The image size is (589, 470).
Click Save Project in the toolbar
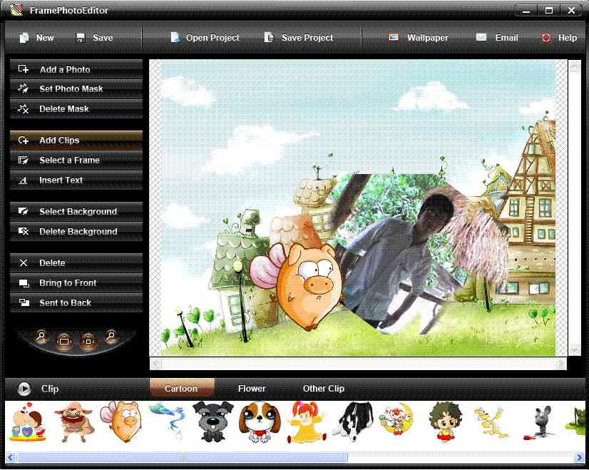tap(299, 38)
